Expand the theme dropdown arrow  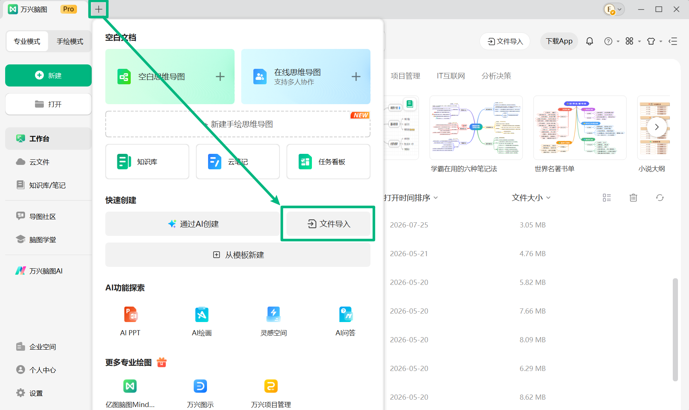[x=661, y=42]
